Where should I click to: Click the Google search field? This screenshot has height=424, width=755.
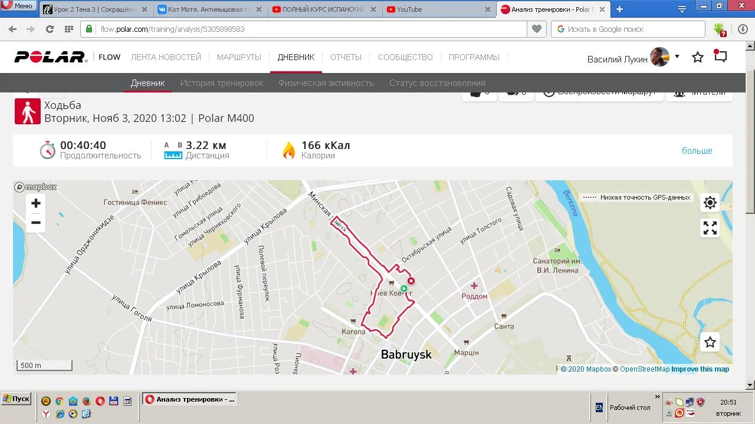(628, 29)
